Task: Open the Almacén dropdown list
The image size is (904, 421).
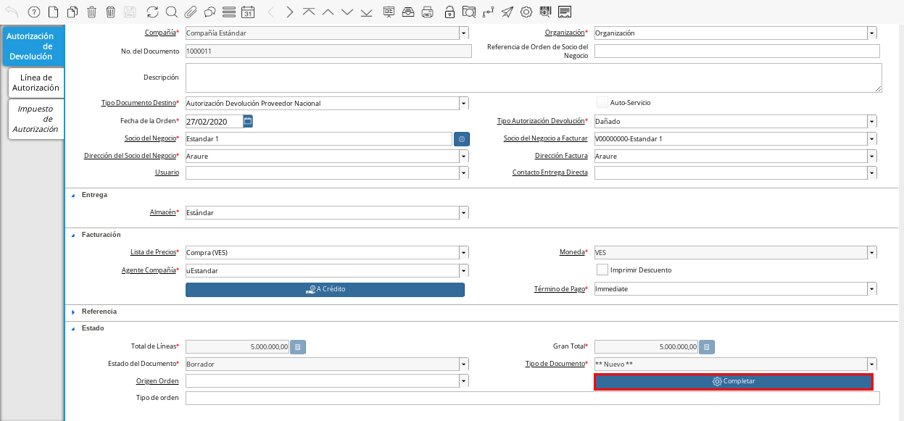Action: coord(463,213)
